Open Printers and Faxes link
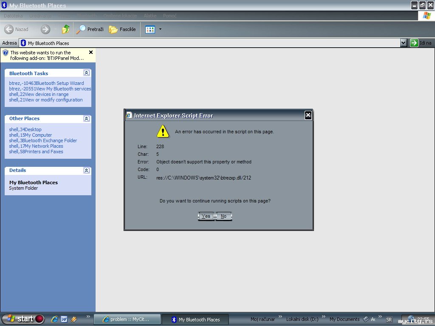The height and width of the screenshot is (326, 435). [x=36, y=152]
